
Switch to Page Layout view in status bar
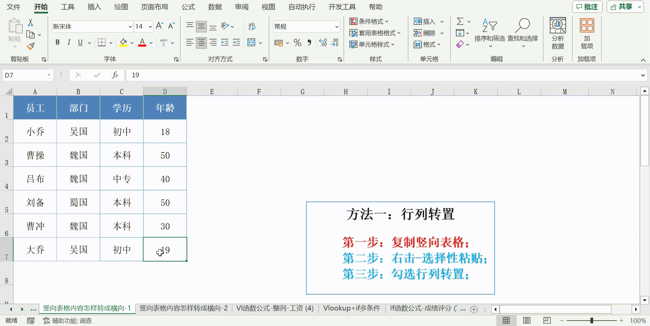[527, 321]
